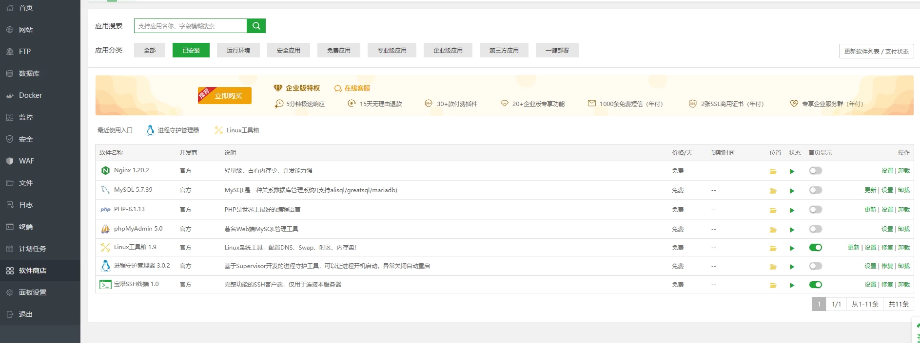The width and height of the screenshot is (920, 343).
Task: Select the 安全应用 category tab
Action: click(289, 50)
